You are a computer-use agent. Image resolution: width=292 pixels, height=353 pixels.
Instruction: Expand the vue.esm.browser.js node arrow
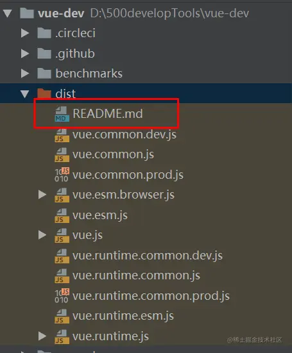[x=42, y=195]
